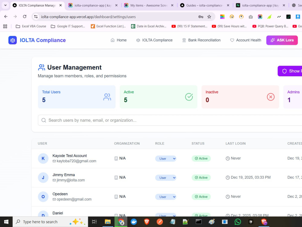Click the Inactive card X icon
This screenshot has width=302, height=227.
(x=271, y=97)
